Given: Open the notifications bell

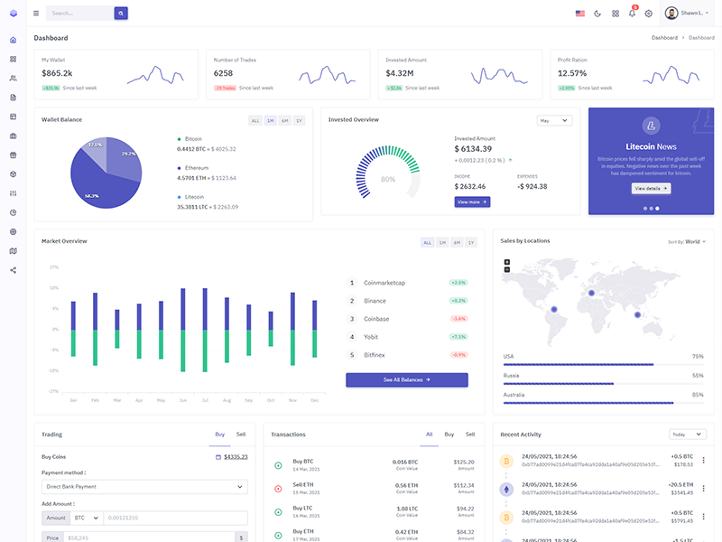Looking at the screenshot, I should click(x=632, y=14).
